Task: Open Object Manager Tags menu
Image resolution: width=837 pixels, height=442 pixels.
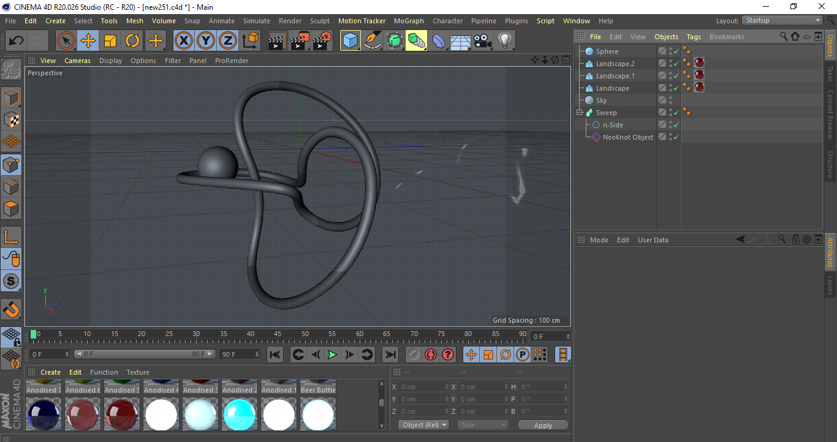Action: click(x=694, y=37)
